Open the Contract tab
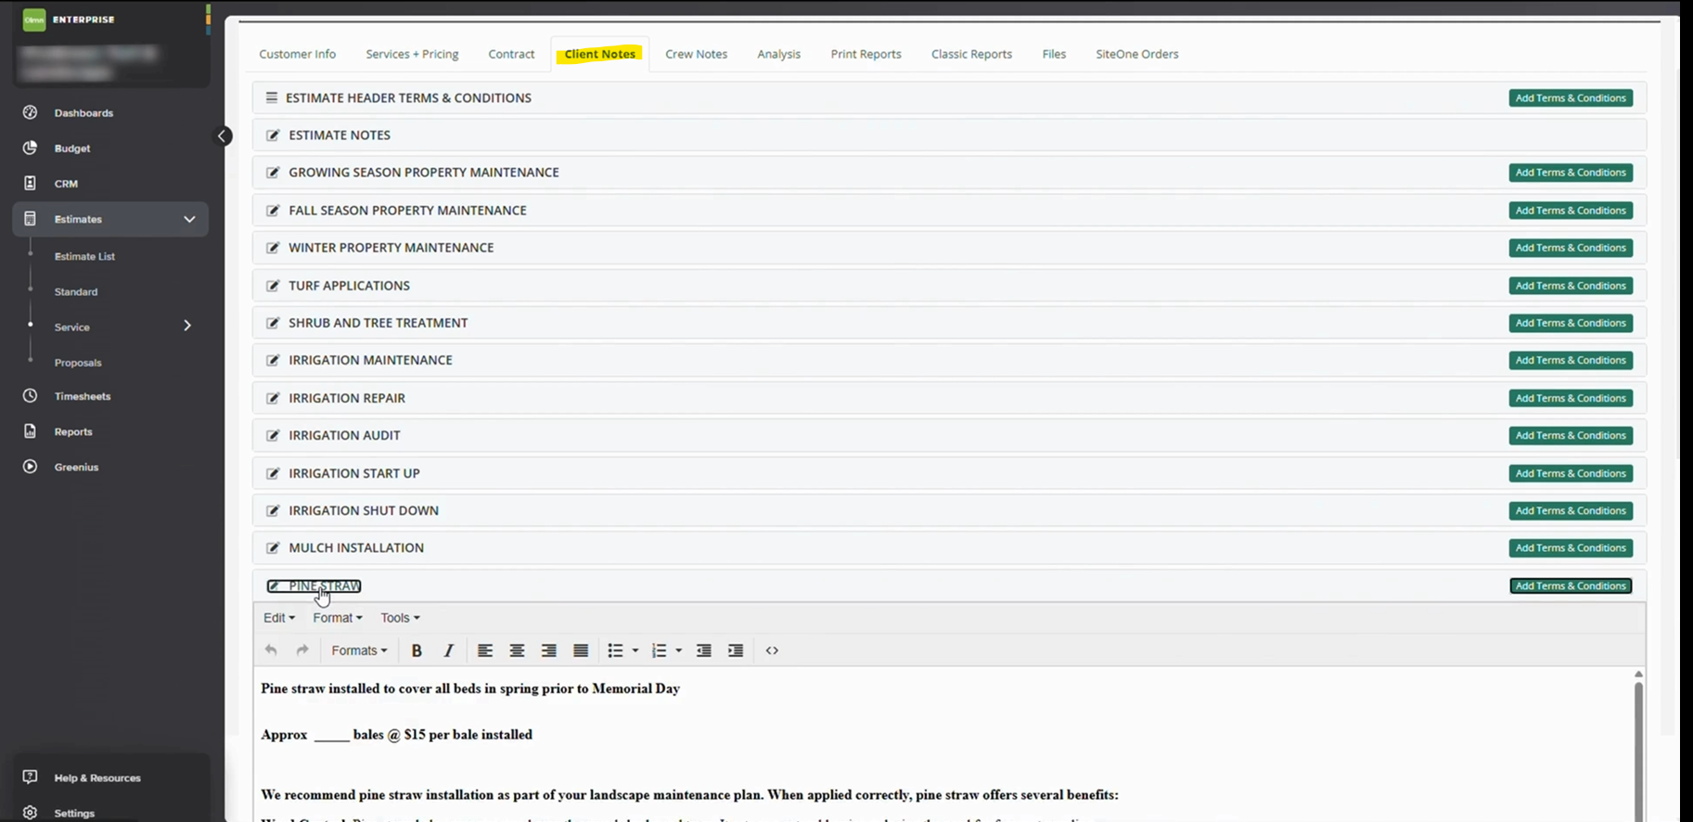Image resolution: width=1693 pixels, height=822 pixels. tap(511, 54)
